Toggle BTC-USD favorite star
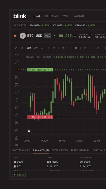 pos(15,36)
